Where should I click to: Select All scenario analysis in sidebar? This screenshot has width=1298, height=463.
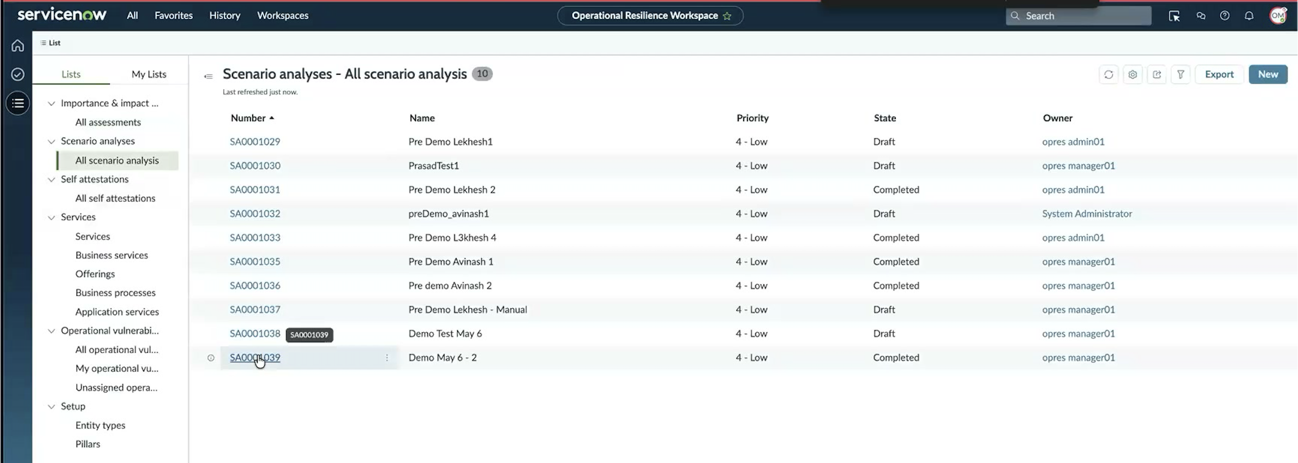(117, 161)
